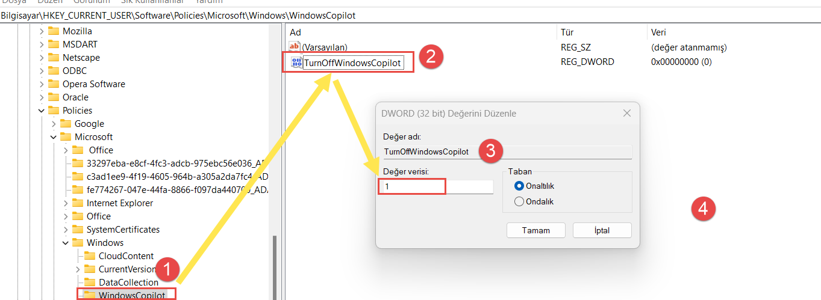Image resolution: width=821 pixels, height=300 pixels.
Task: Click the REG_SZ type cell
Action: pos(576,47)
